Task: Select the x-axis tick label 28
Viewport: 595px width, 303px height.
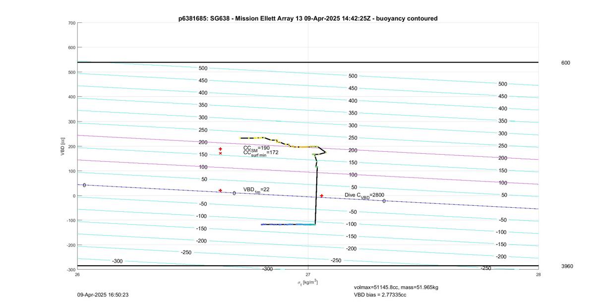Action: 538,274
